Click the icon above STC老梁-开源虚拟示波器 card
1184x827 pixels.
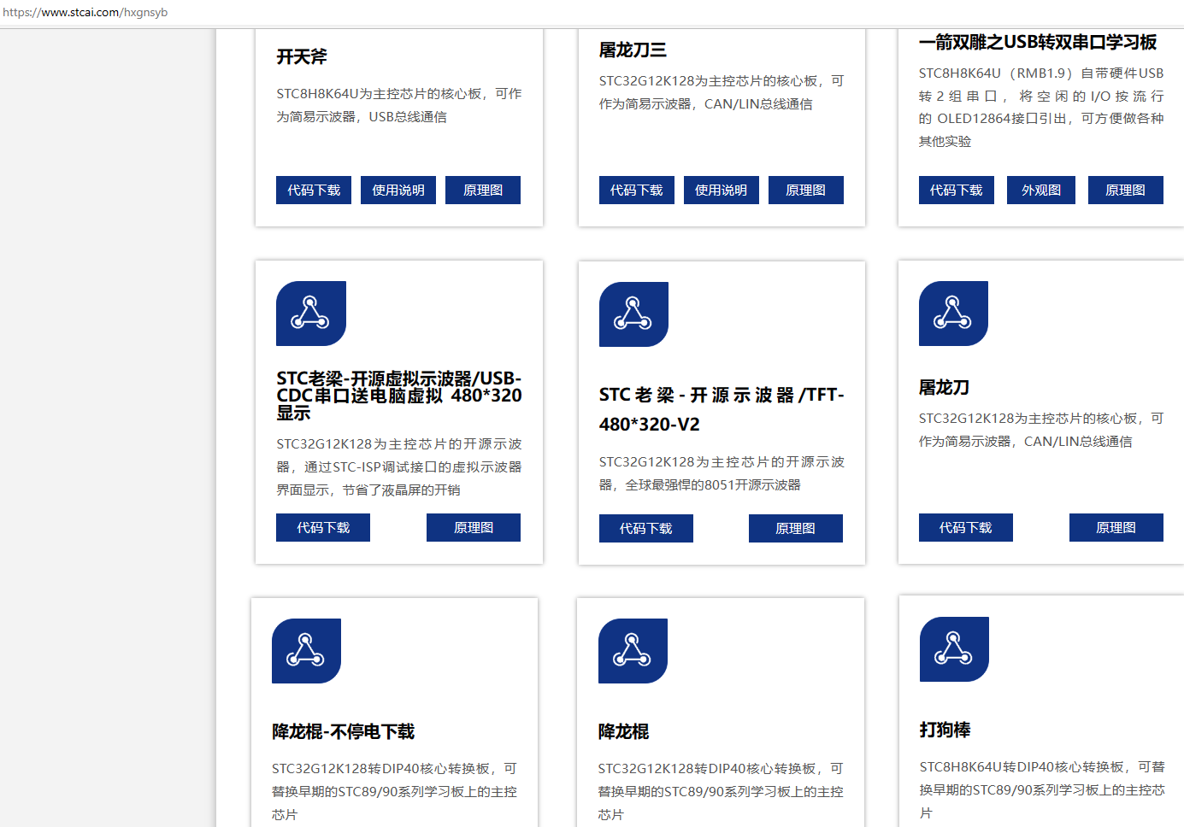311,314
